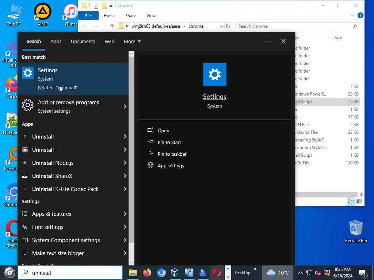Click the taskbar search box with uninstal

point(70,273)
